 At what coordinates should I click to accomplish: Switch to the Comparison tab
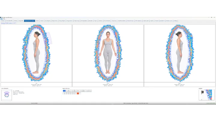tap(114, 21)
